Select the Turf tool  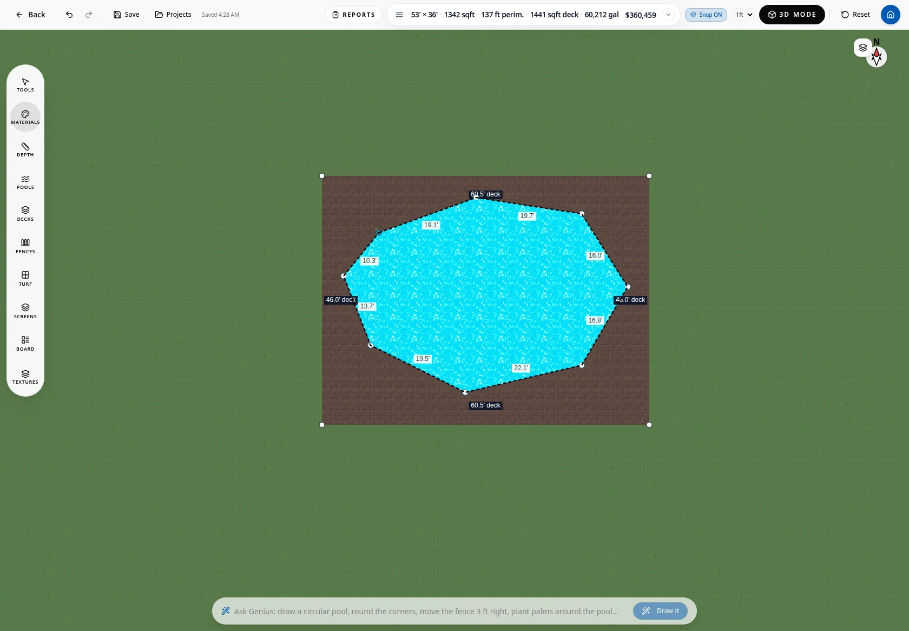[x=25, y=279]
